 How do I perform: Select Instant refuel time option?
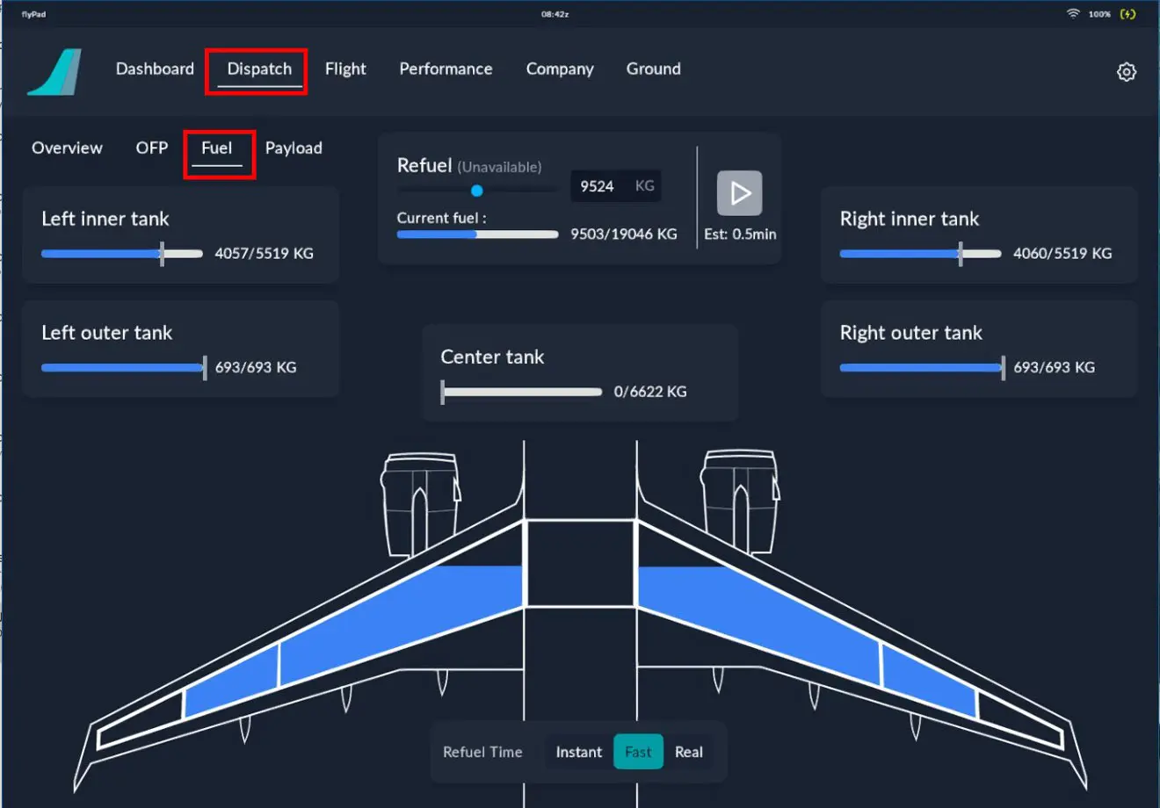pyautogui.click(x=578, y=752)
